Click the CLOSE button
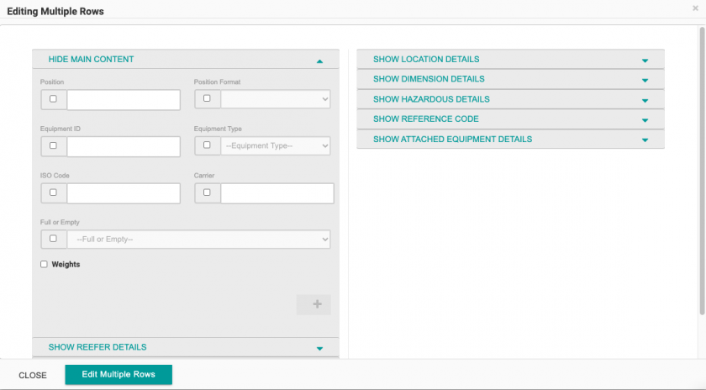The width and height of the screenshot is (706, 390). click(x=33, y=375)
